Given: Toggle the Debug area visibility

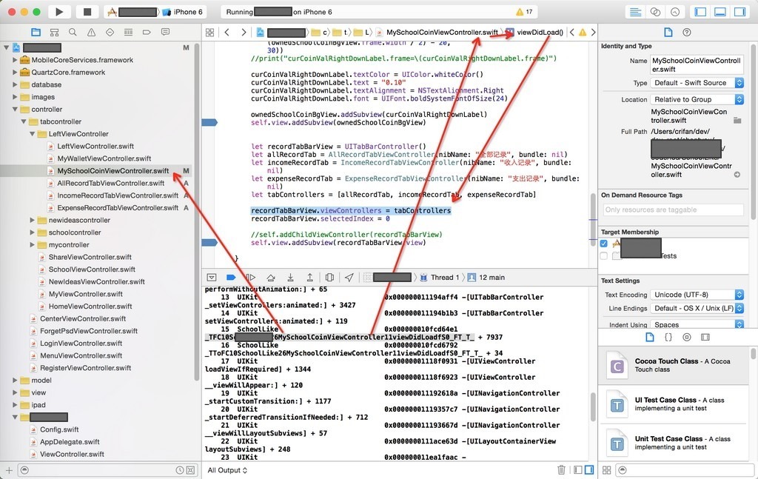Looking at the screenshot, I should [x=720, y=12].
